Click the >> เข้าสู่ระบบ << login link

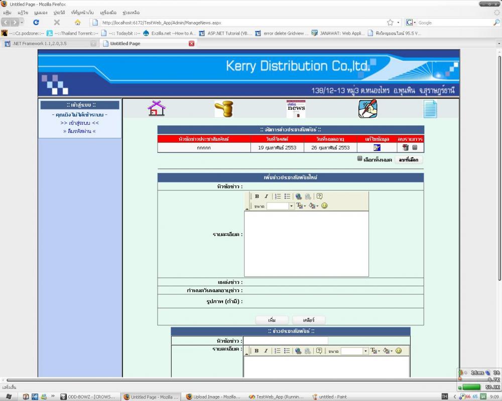(79, 123)
